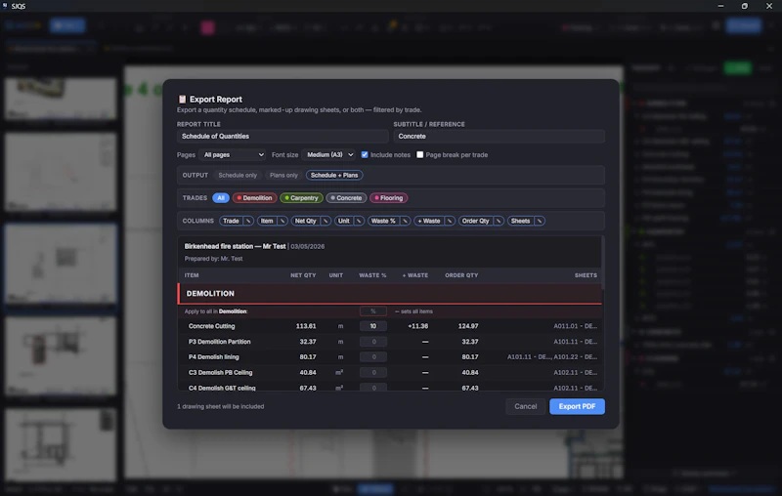The height and width of the screenshot is (496, 782).
Task: Filter by Flooring trade
Action: point(388,197)
